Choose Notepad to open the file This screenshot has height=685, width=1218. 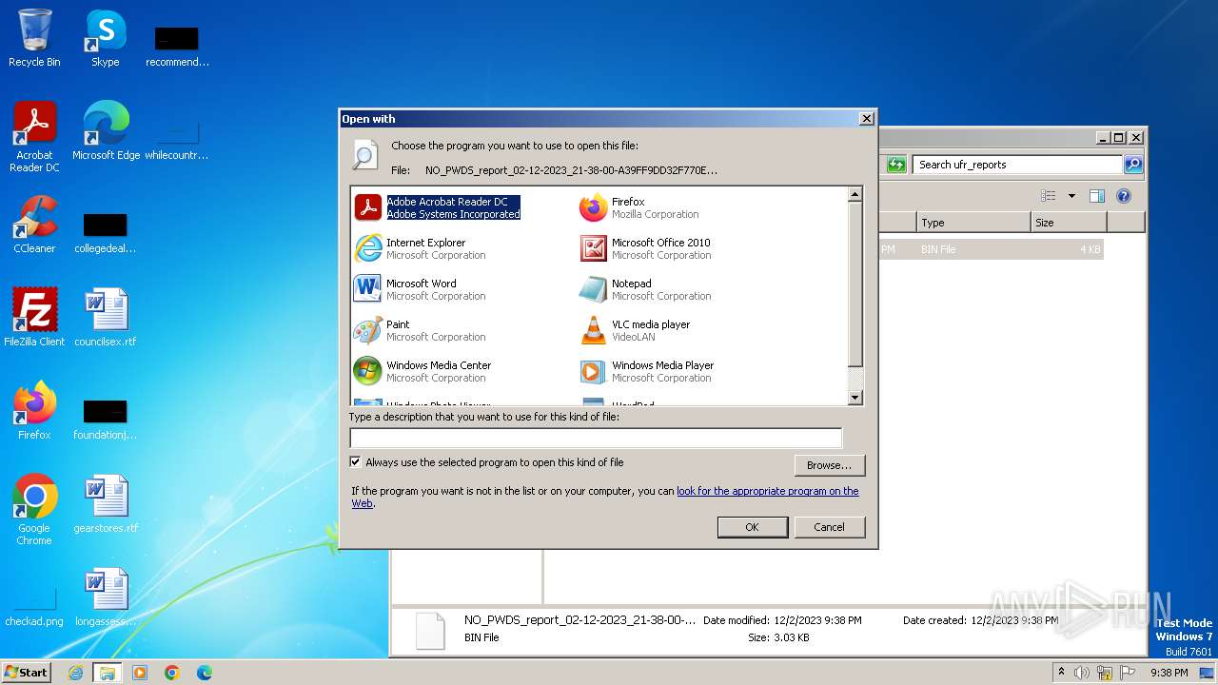645,289
